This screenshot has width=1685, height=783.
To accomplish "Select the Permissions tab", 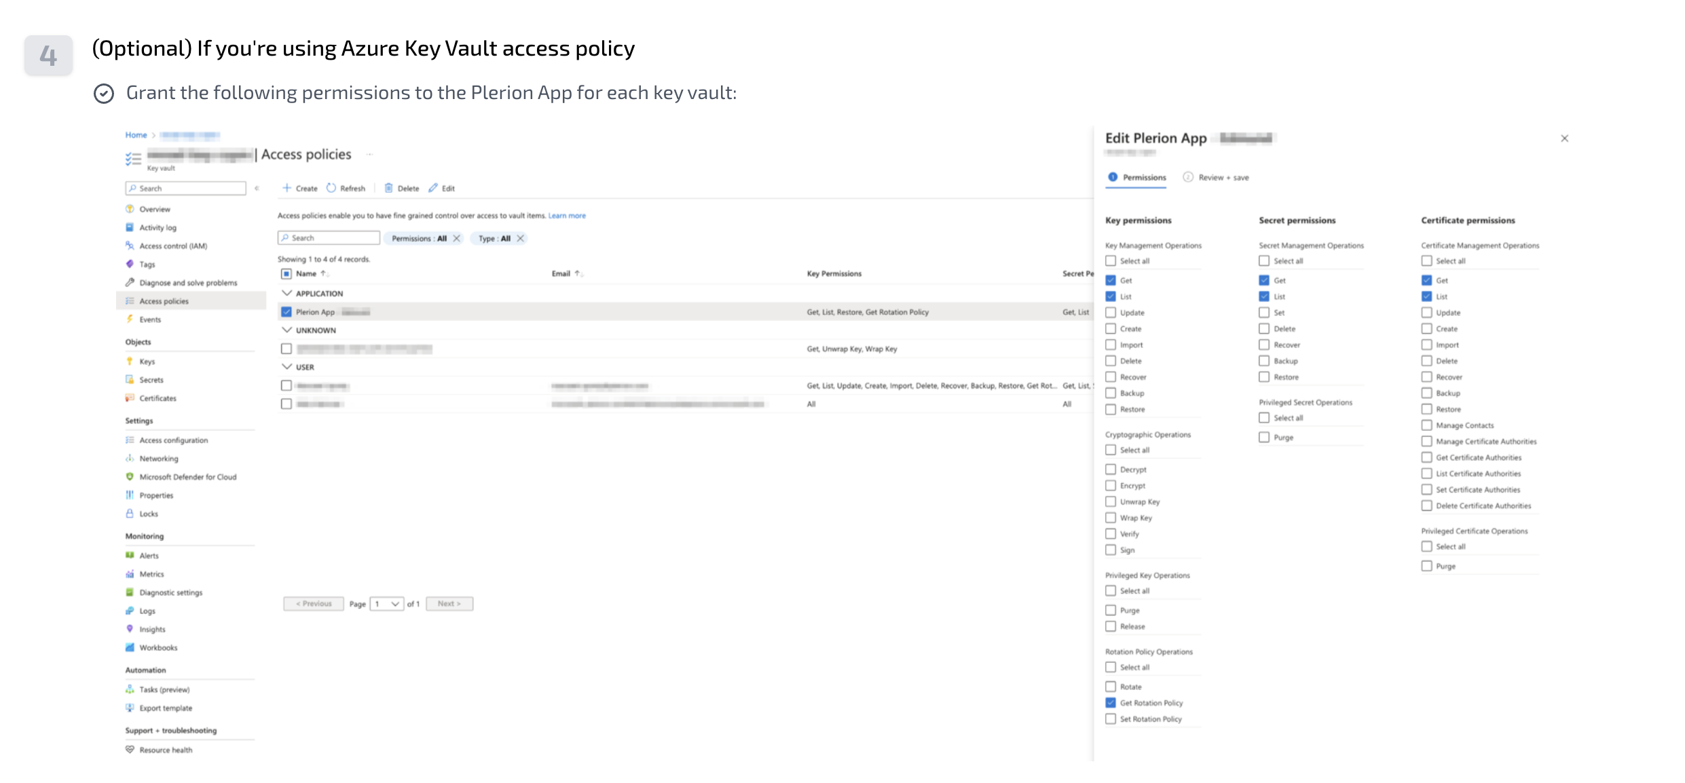I will (x=1143, y=178).
